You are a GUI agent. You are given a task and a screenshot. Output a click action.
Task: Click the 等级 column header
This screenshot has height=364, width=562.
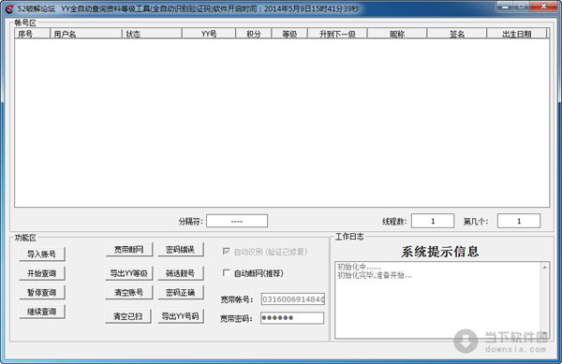tap(289, 34)
